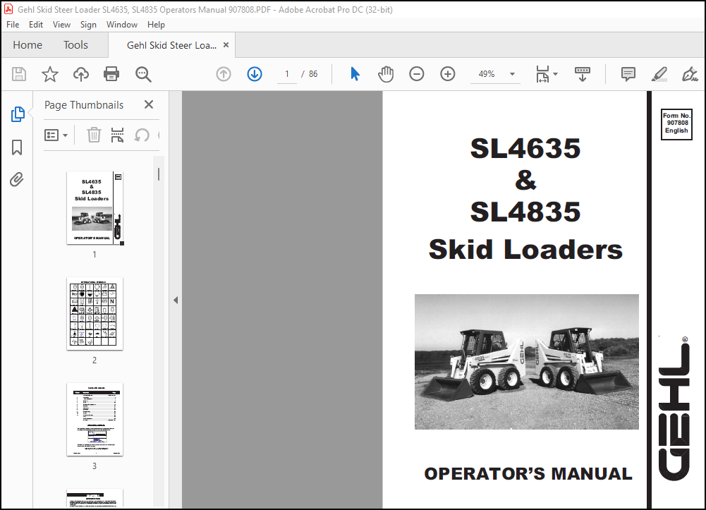Expand the zoom percentage dropdown
This screenshot has height=510, width=706.
[x=512, y=74]
